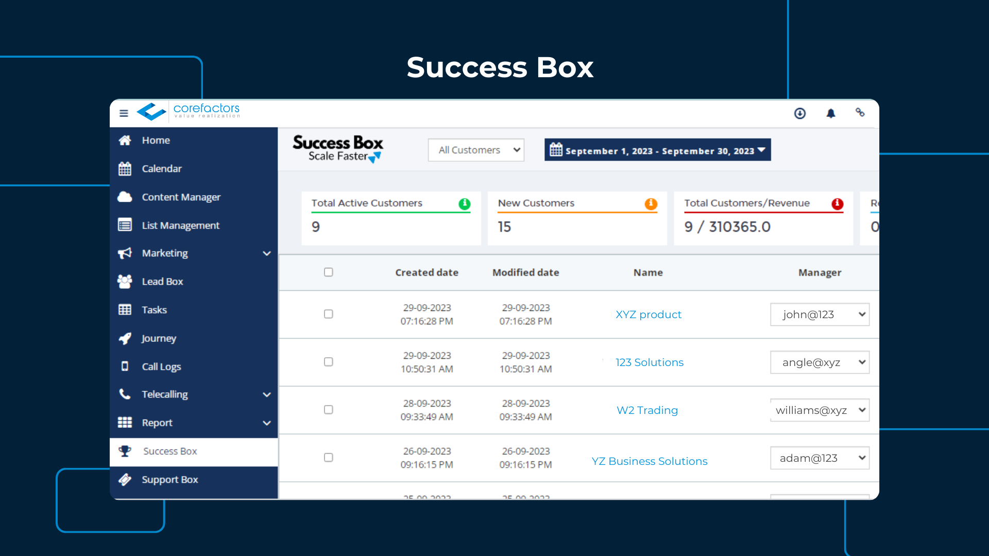Open the September 2023 date range picker
989x556 pixels.
657,150
